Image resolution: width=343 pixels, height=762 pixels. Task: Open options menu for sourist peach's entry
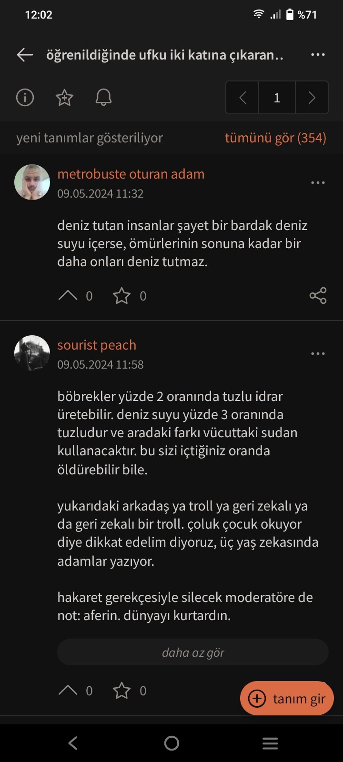(x=318, y=353)
